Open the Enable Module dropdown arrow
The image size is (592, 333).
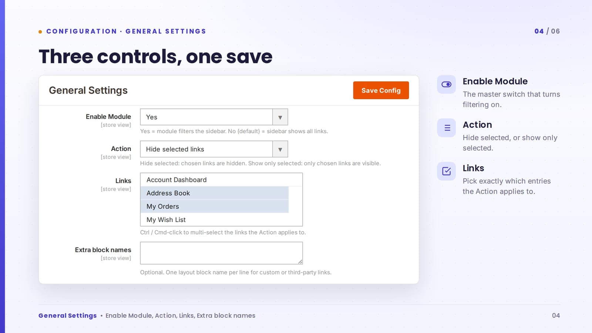280,117
